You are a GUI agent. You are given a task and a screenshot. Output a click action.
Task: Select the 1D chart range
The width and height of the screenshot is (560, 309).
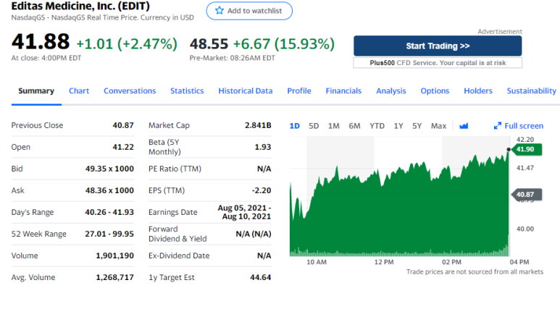point(295,126)
